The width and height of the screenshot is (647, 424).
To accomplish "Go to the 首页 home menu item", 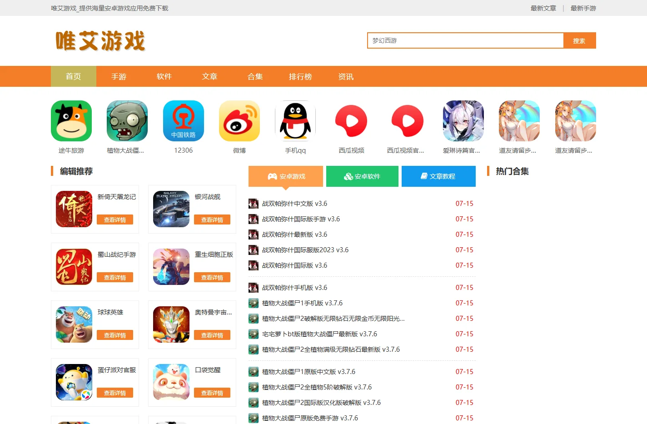I will tap(74, 76).
